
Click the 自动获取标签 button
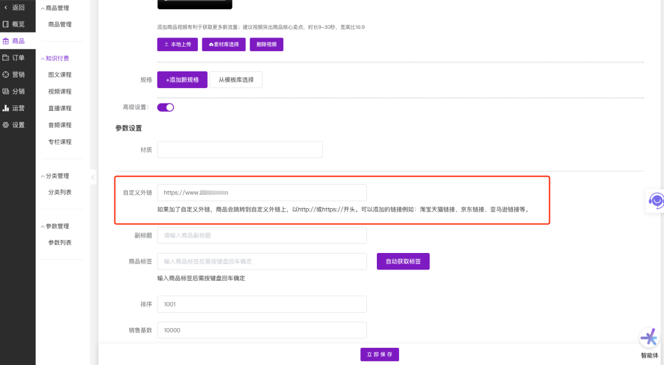point(403,262)
